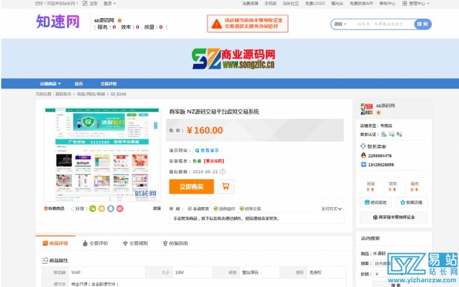This screenshot has width=459, height=287.
Task: Click the third merchant certification badge icon
Action: [399, 134]
